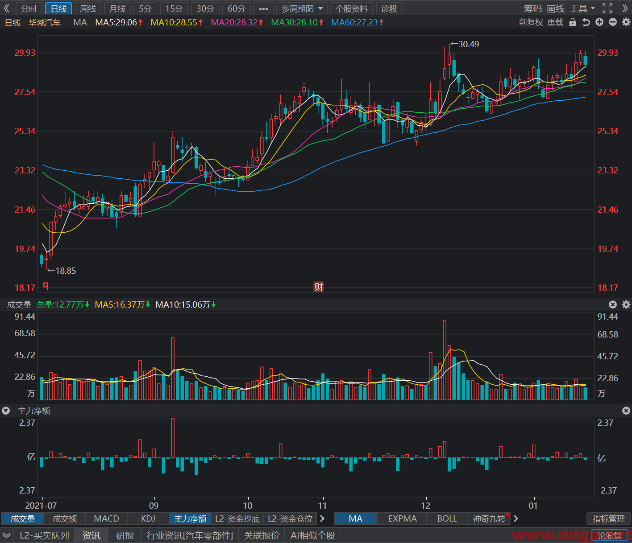Open the 多周期图 dropdown
Screen dimensions: 632x543
point(302,8)
